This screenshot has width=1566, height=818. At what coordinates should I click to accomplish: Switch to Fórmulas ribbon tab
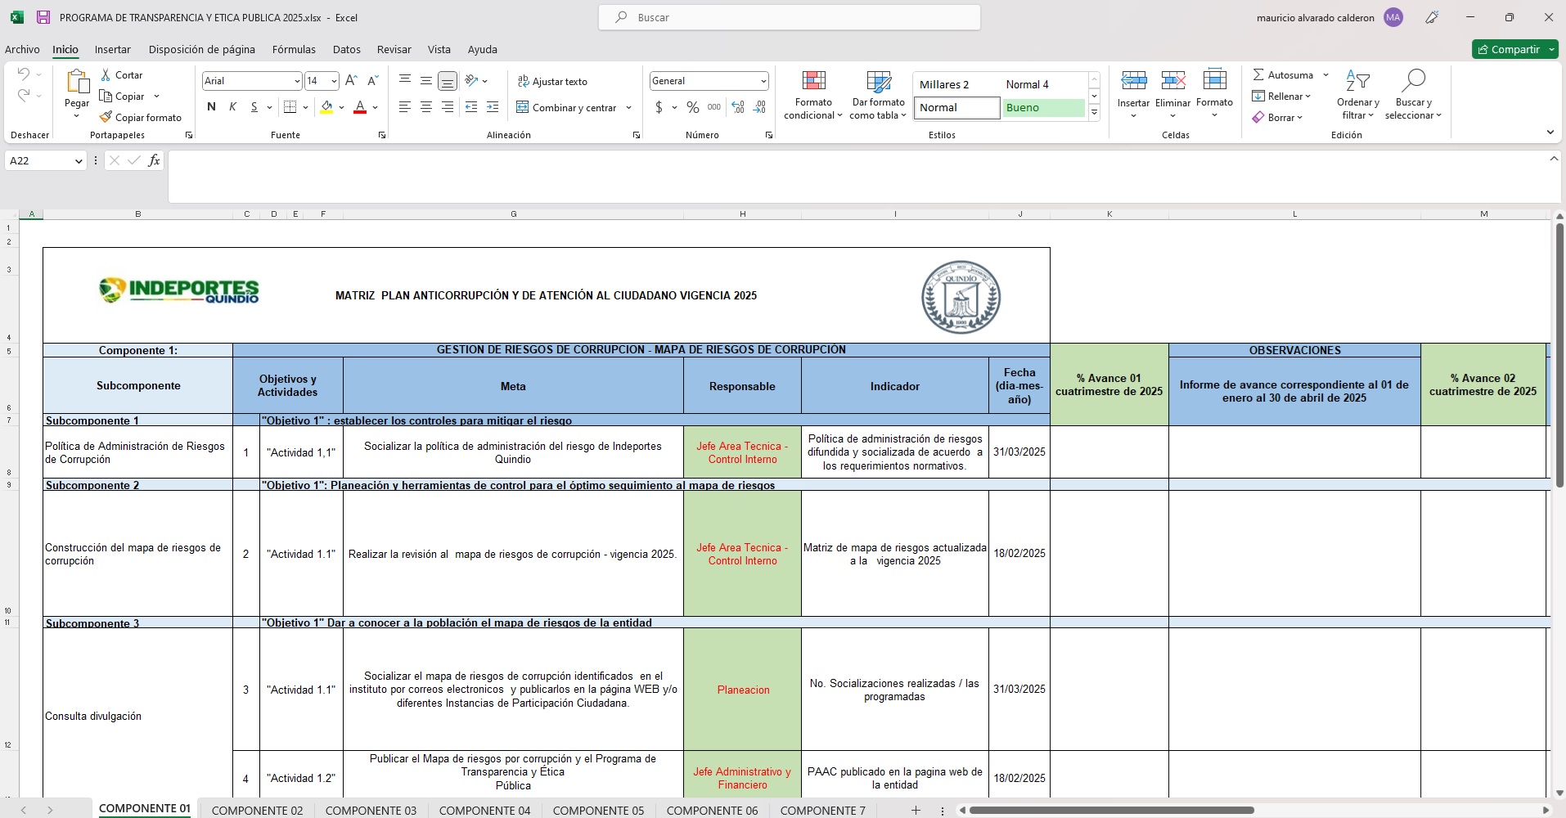[x=294, y=49]
